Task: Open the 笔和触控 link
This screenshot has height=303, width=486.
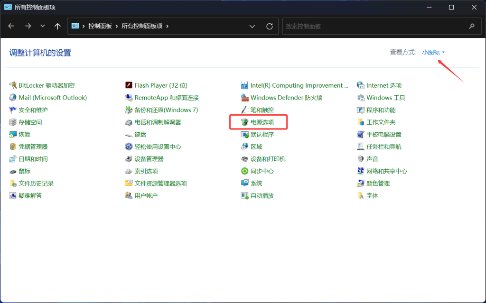Action: click(x=262, y=110)
